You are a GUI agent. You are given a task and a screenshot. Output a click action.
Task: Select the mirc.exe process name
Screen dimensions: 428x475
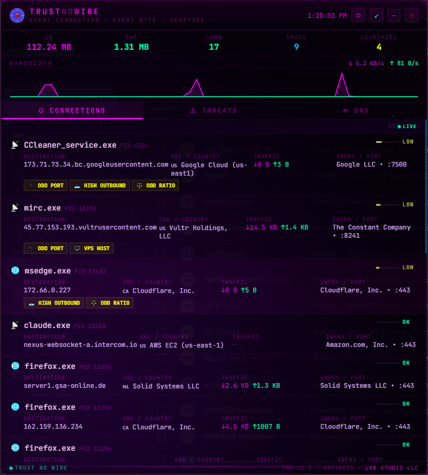pos(43,208)
